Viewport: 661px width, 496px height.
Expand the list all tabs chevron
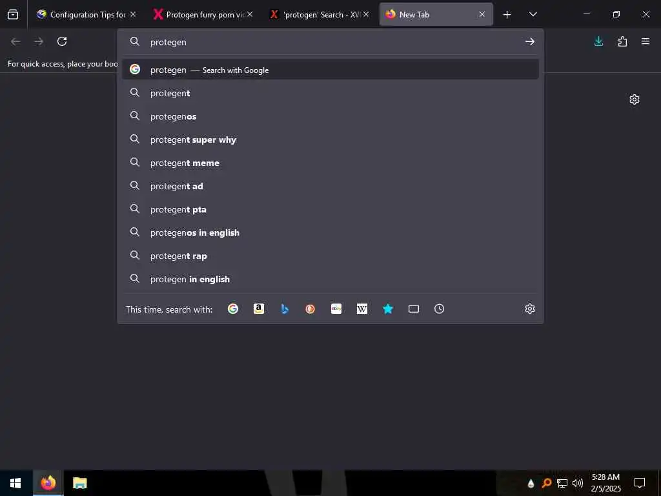[x=533, y=14]
